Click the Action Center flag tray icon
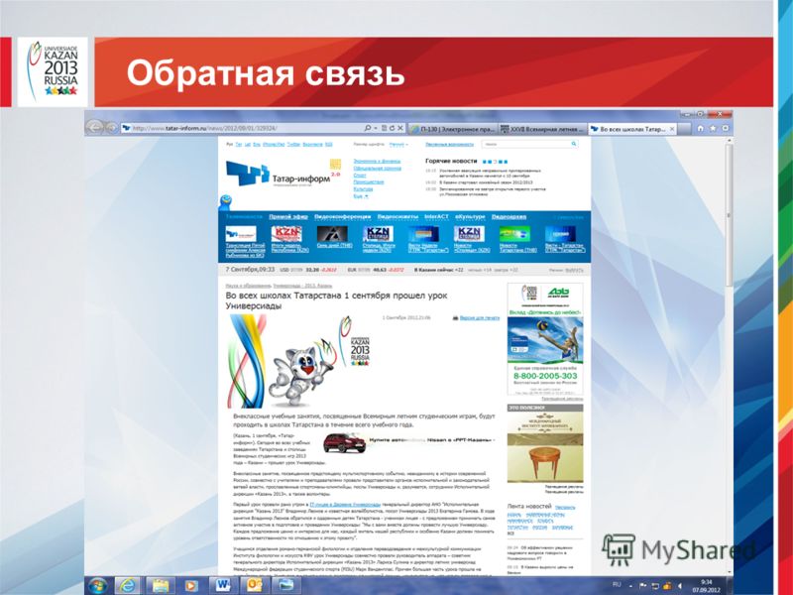This screenshot has width=793, height=595. (x=642, y=586)
